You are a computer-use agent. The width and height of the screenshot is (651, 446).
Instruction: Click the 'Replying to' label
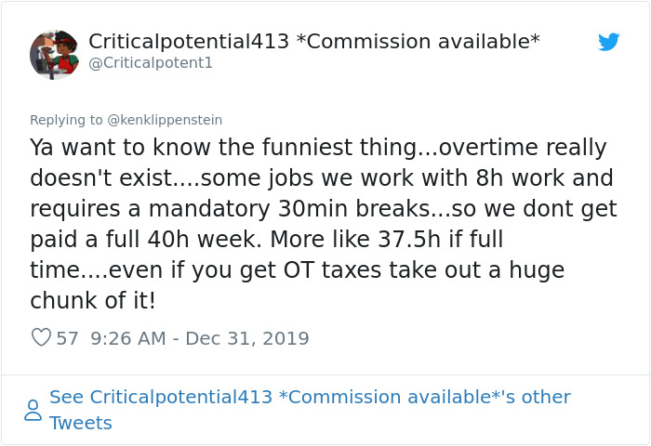(66, 120)
